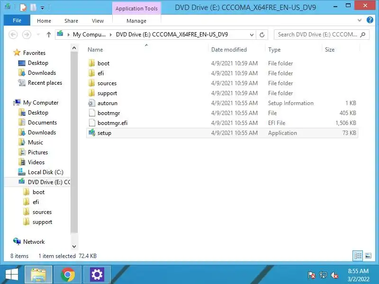Screen dimensions: 379x284
Task: Select Network in navigation pane
Action: click(34, 242)
